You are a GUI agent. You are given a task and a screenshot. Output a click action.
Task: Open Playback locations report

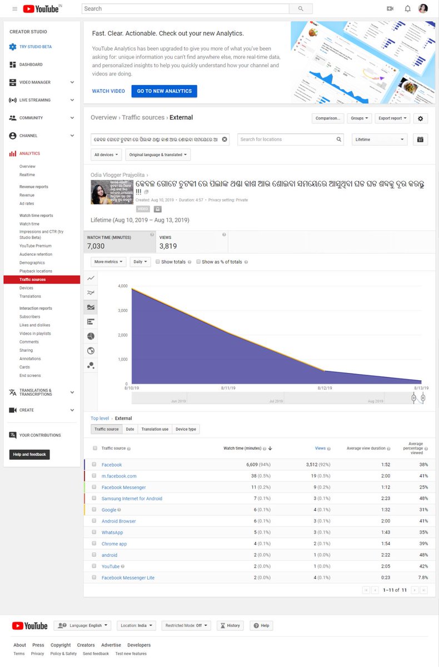point(36,271)
